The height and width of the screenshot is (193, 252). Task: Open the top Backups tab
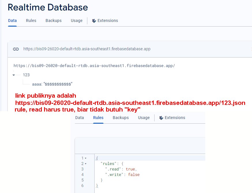(x=53, y=21)
